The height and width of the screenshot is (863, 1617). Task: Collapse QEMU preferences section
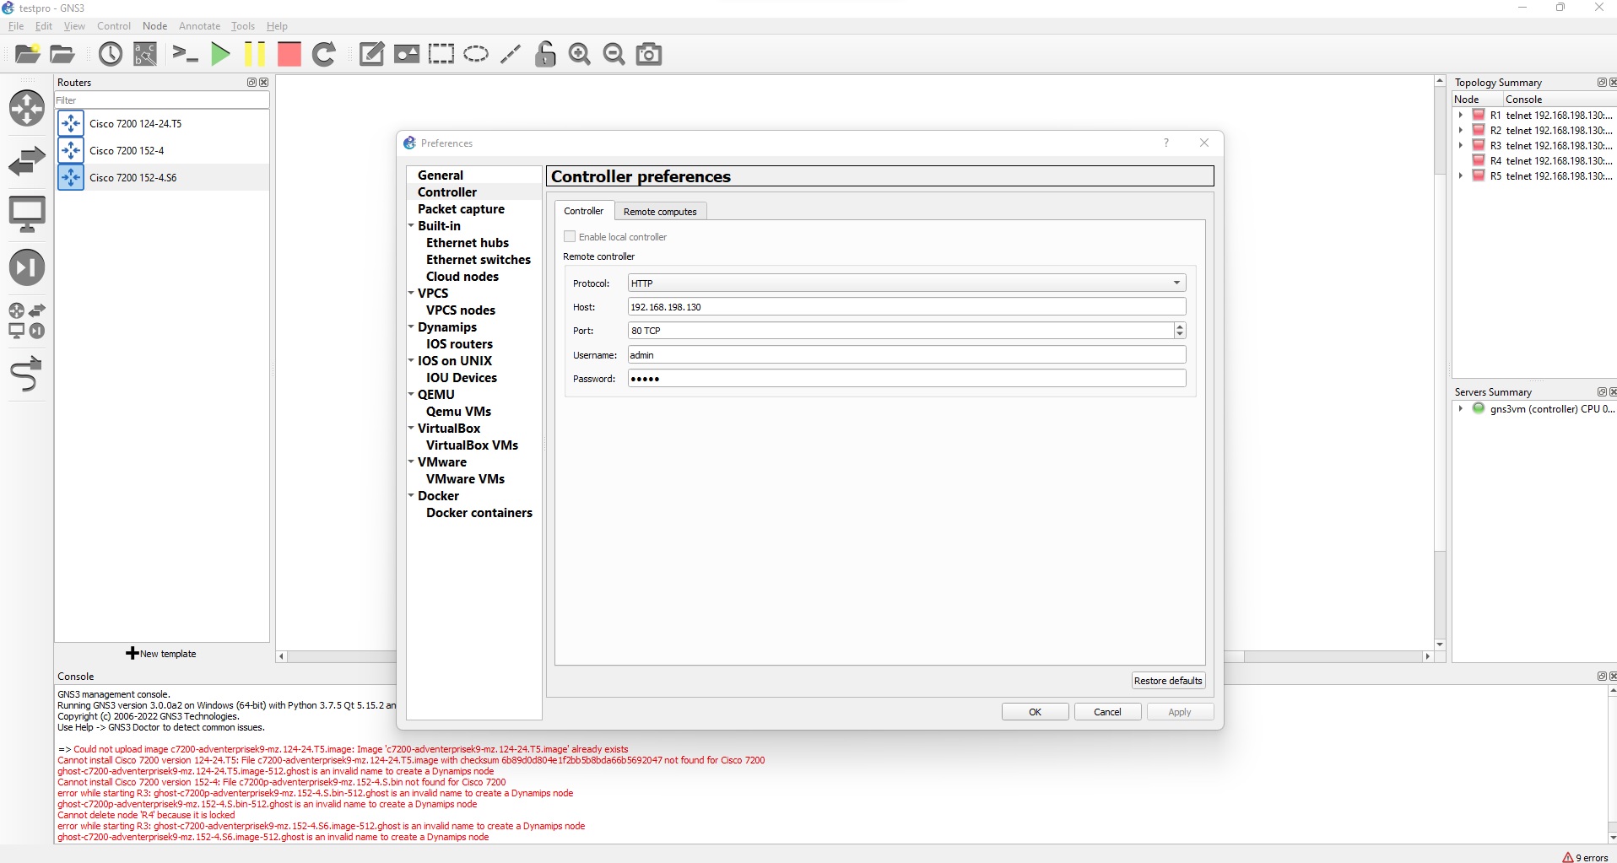point(411,394)
